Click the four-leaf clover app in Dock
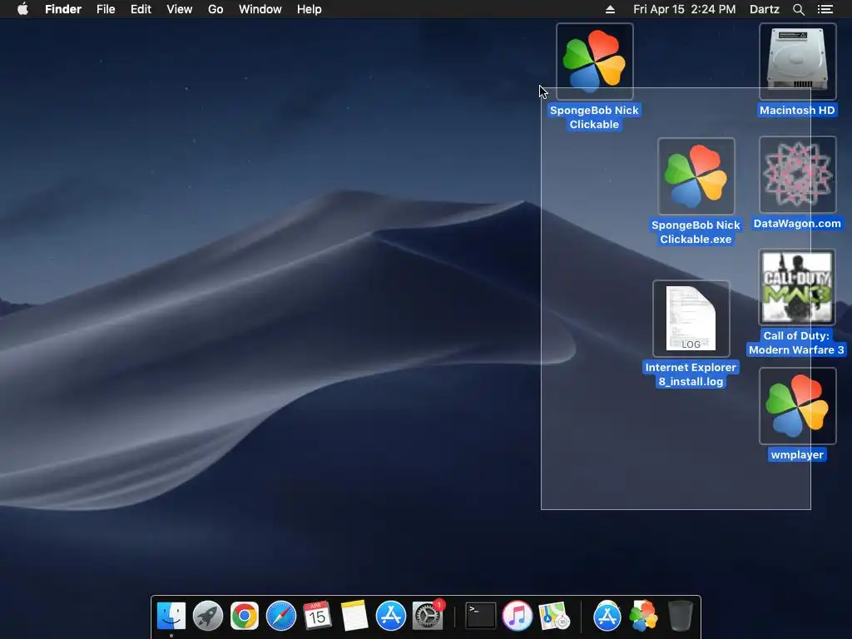This screenshot has width=852, height=639. point(643,617)
